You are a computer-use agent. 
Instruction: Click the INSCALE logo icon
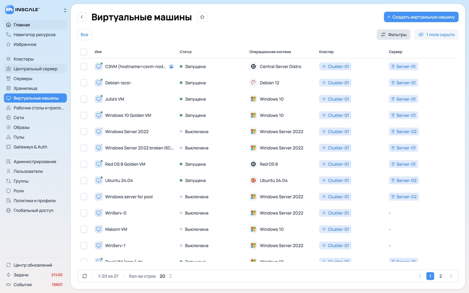point(9,10)
